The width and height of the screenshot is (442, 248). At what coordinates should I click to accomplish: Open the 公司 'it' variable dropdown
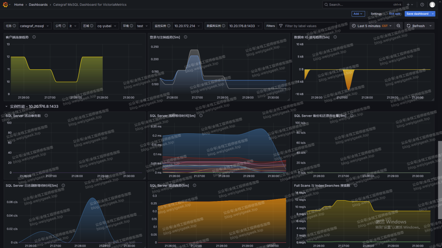click(x=73, y=26)
